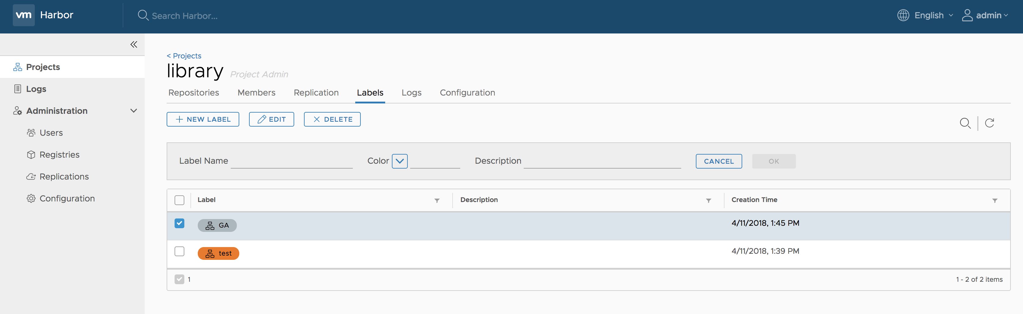Toggle the select-all labels checkbox

179,200
